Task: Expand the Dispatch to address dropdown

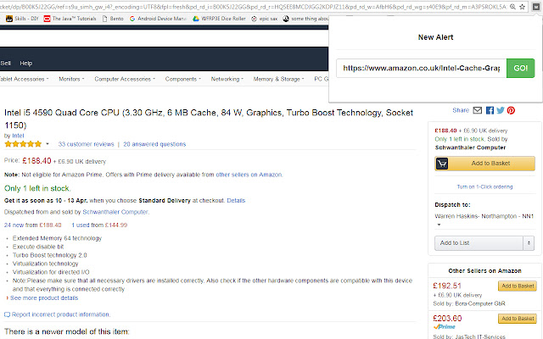Action: coord(439,225)
